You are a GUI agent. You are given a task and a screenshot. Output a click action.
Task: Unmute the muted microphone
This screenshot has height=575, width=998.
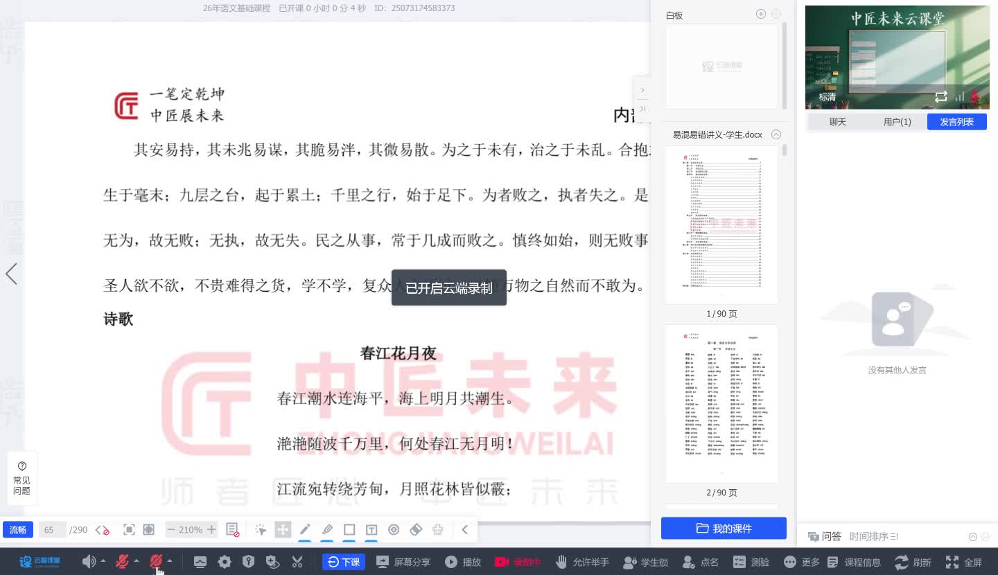tap(122, 562)
